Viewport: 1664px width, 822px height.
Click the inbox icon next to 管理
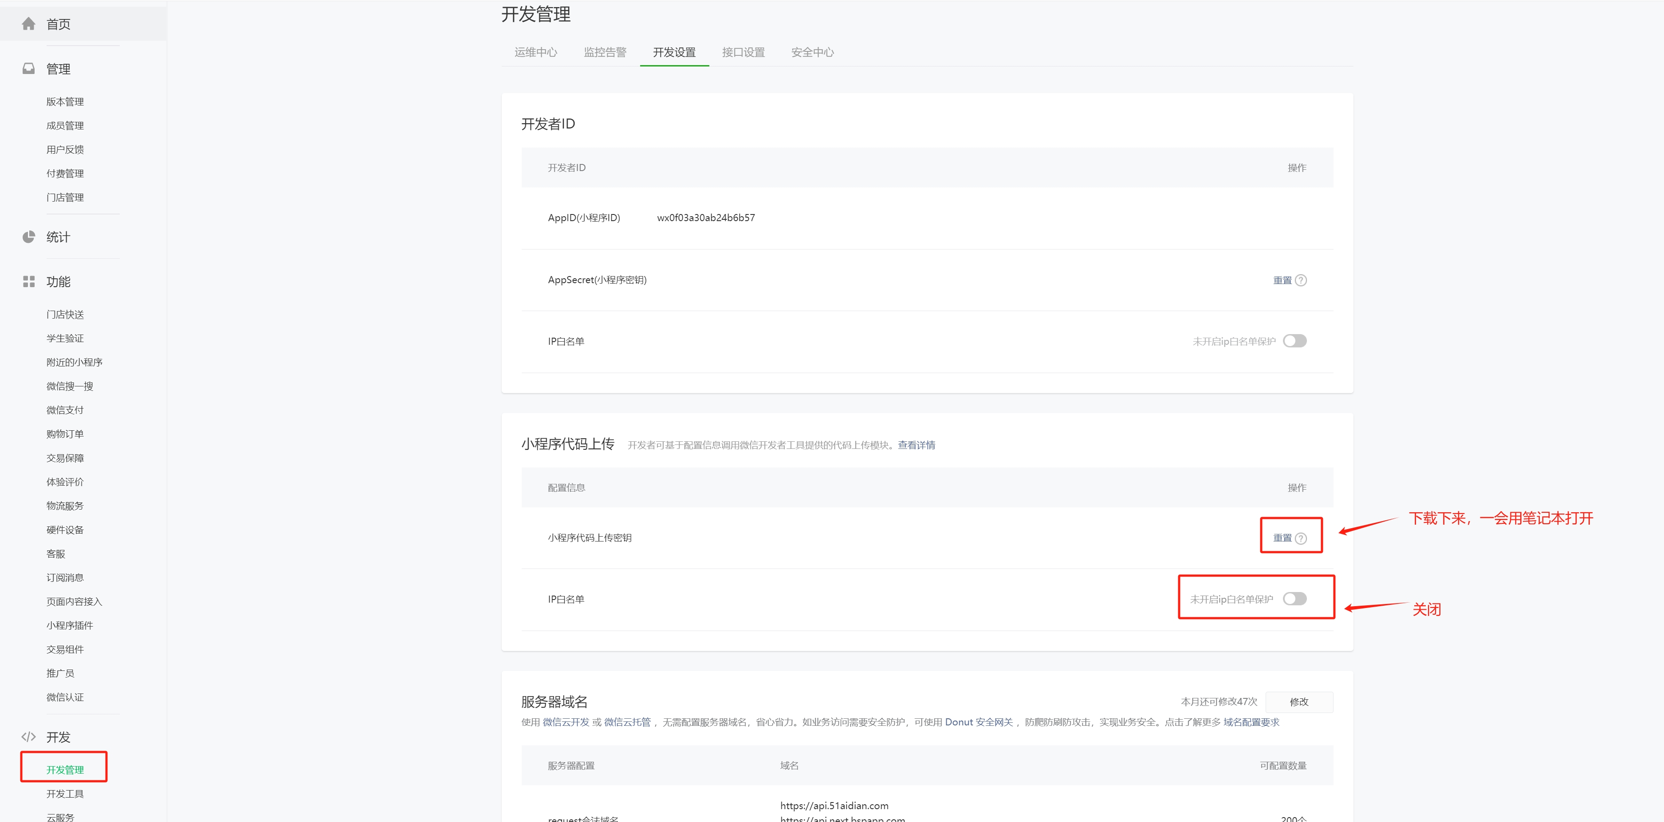click(28, 68)
